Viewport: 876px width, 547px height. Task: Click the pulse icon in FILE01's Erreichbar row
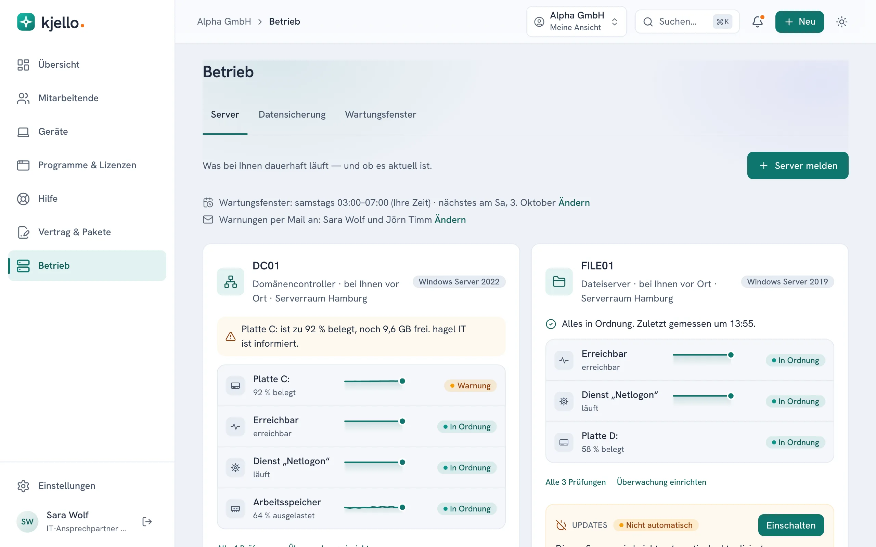click(x=564, y=360)
